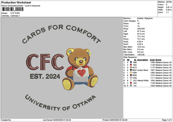
Task: Click the height value '5.81 in'
Action: point(169,7)
